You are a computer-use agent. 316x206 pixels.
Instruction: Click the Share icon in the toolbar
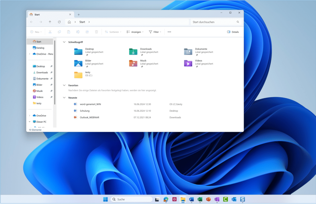click(x=87, y=32)
